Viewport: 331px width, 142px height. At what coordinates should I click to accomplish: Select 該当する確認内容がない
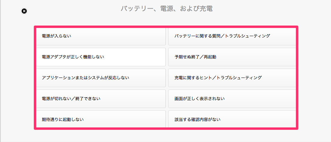(x=232, y=119)
